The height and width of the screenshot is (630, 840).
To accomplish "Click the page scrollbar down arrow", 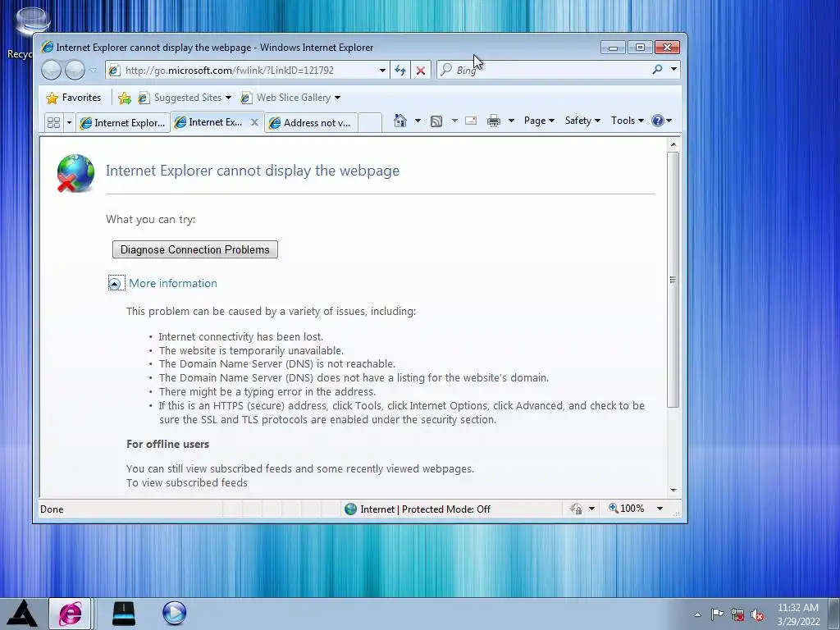I will 673,491.
